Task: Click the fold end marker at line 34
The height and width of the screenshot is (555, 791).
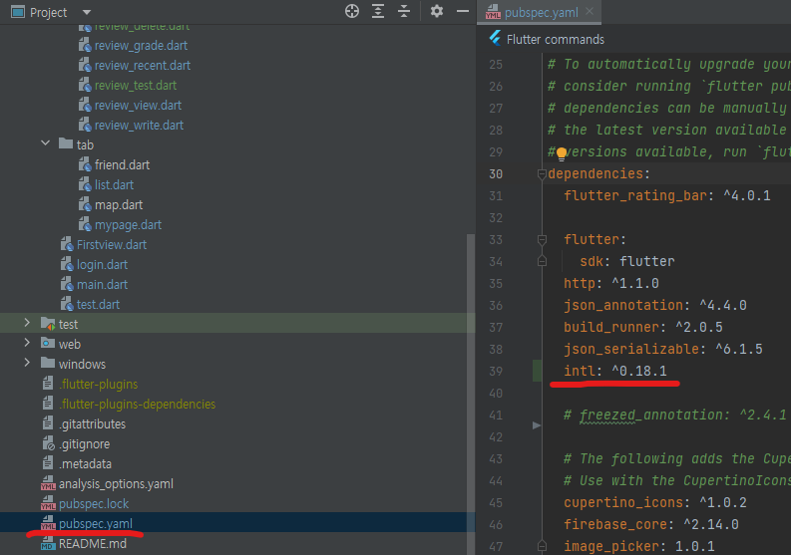Action: [x=542, y=261]
